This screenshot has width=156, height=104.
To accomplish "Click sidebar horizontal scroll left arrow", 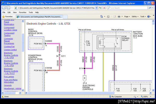I will tap(3, 93).
